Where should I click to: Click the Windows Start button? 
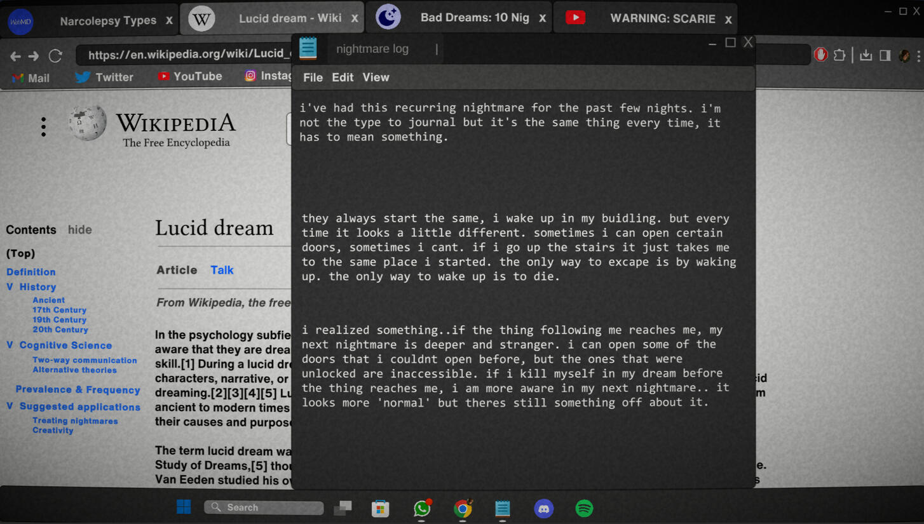click(184, 507)
